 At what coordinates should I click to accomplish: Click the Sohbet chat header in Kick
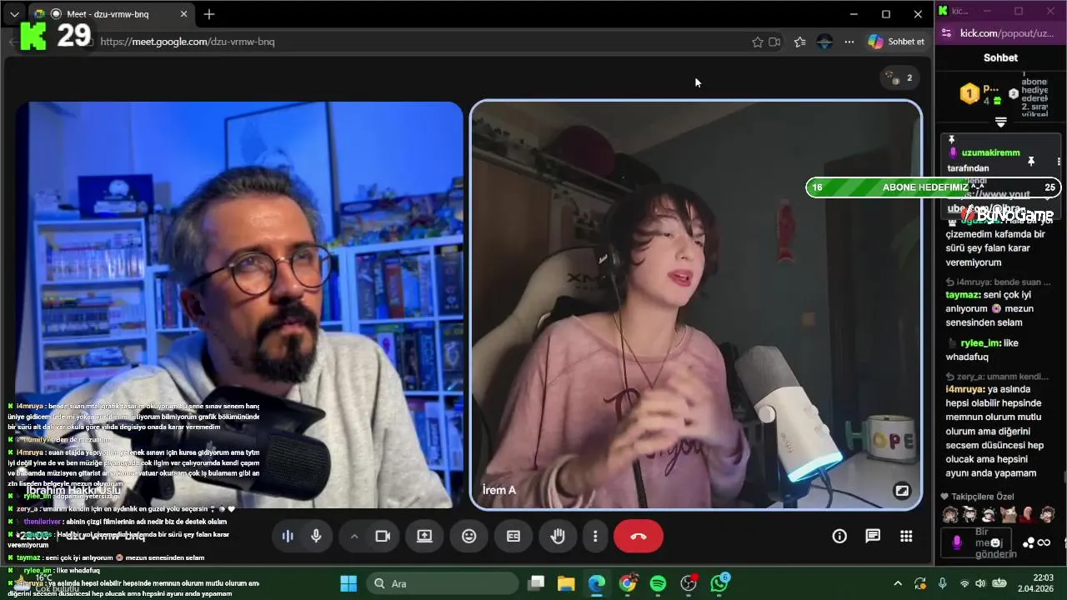point(1000,57)
